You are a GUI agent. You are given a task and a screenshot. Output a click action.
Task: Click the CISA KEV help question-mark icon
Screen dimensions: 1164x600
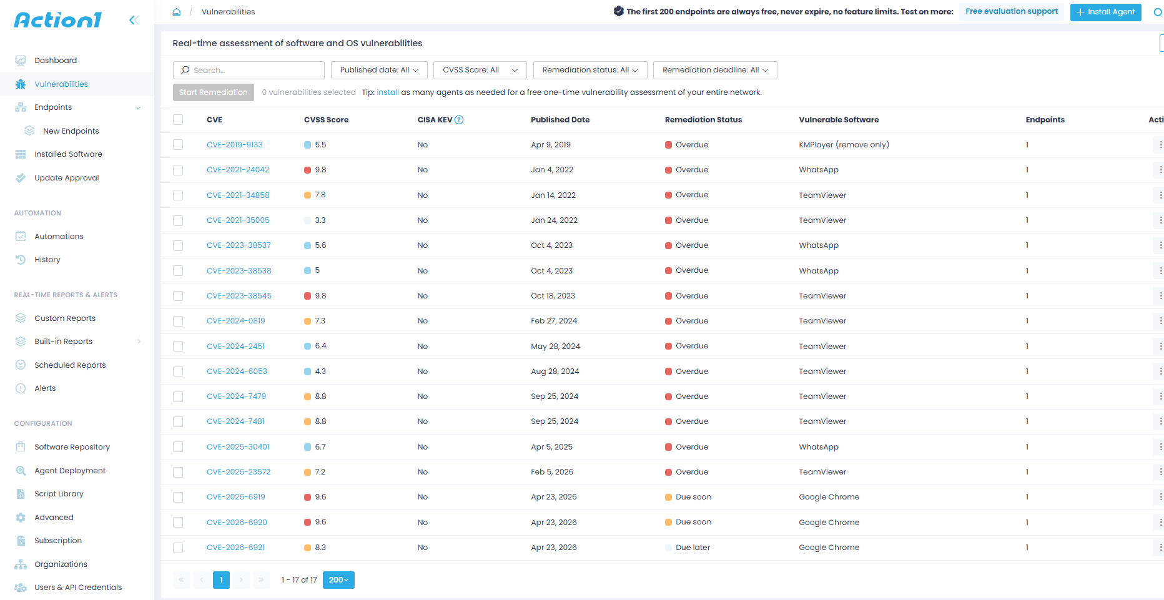click(x=459, y=120)
